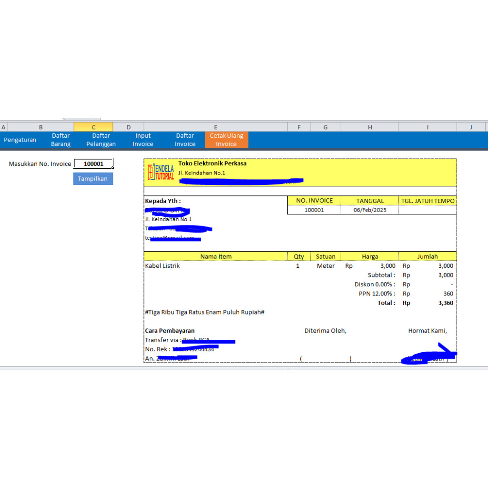Select the Subtotal value cell

446,275
